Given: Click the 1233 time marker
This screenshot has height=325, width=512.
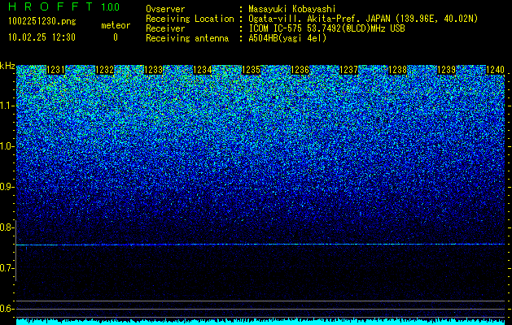Looking at the screenshot, I should point(154,70).
